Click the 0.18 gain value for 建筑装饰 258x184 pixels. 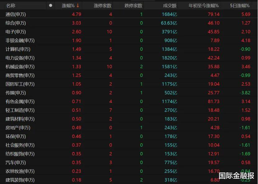coord(76,180)
